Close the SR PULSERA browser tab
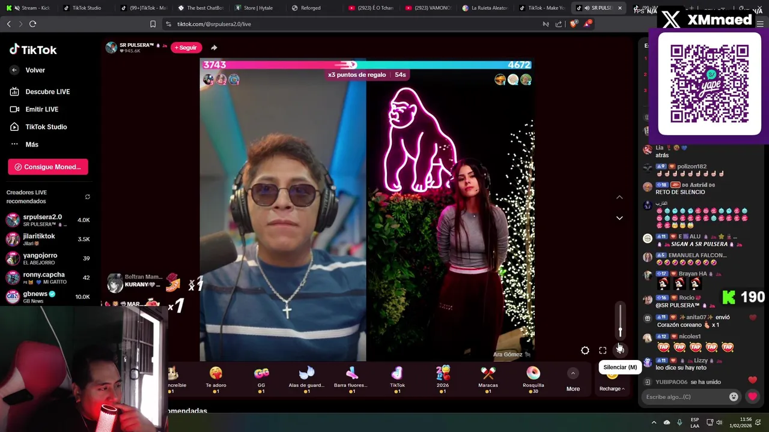The width and height of the screenshot is (769, 432). [x=619, y=8]
